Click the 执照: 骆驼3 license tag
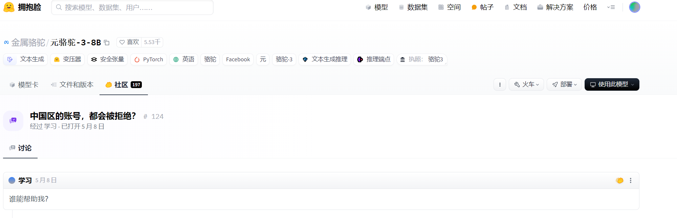This screenshot has width=677, height=218. pyautogui.click(x=422, y=59)
